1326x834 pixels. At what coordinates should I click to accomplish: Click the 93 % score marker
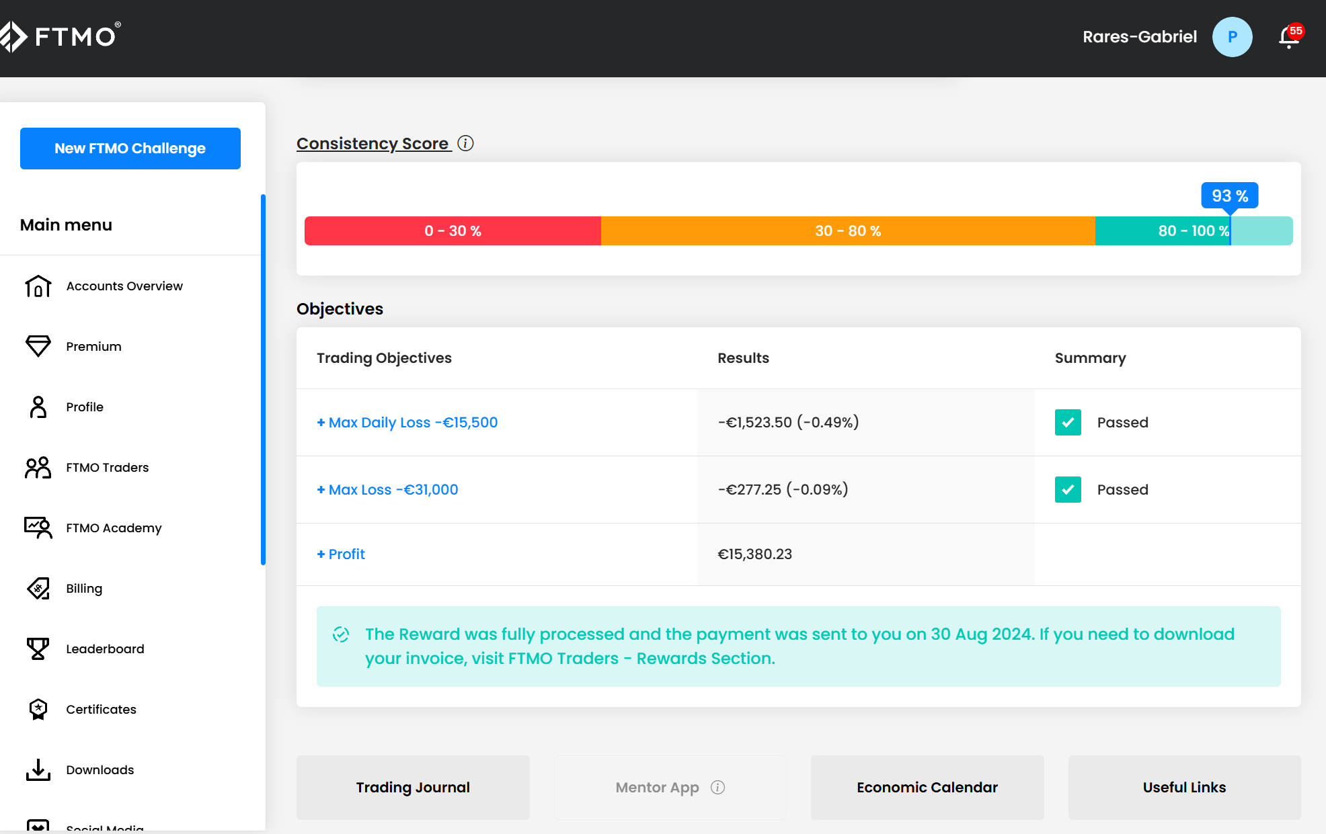[x=1230, y=196]
